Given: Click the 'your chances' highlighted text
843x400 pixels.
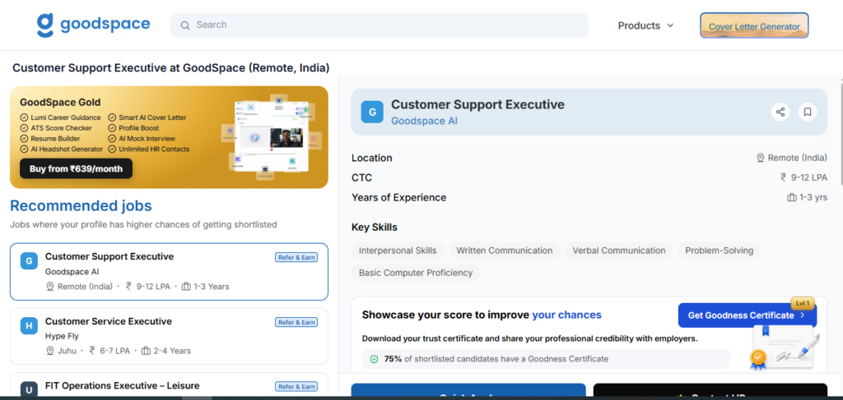Looking at the screenshot, I should 566,315.
